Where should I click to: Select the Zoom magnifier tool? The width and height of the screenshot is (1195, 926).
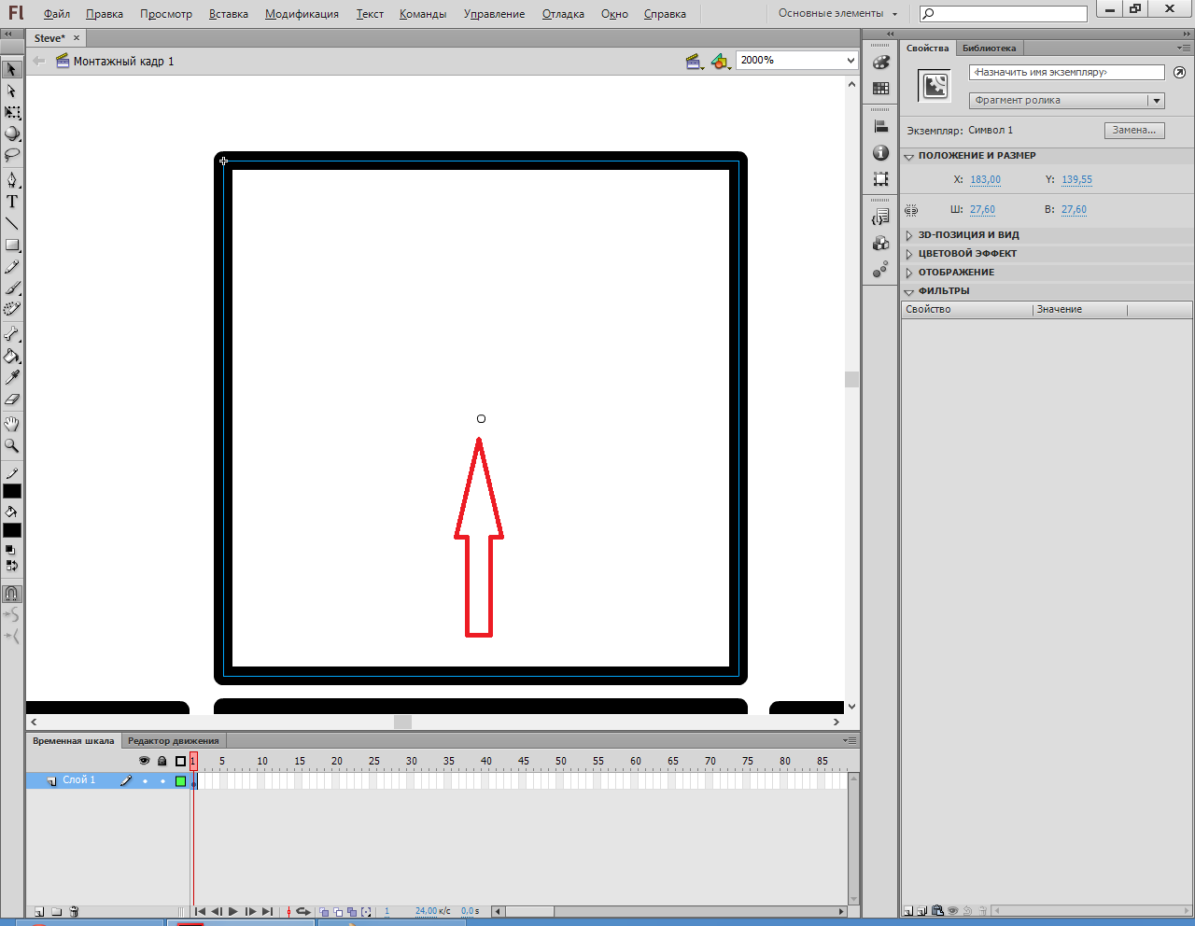coord(12,446)
